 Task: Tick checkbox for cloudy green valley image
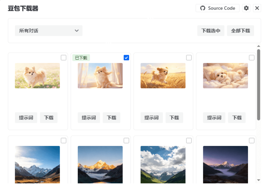click(x=189, y=141)
